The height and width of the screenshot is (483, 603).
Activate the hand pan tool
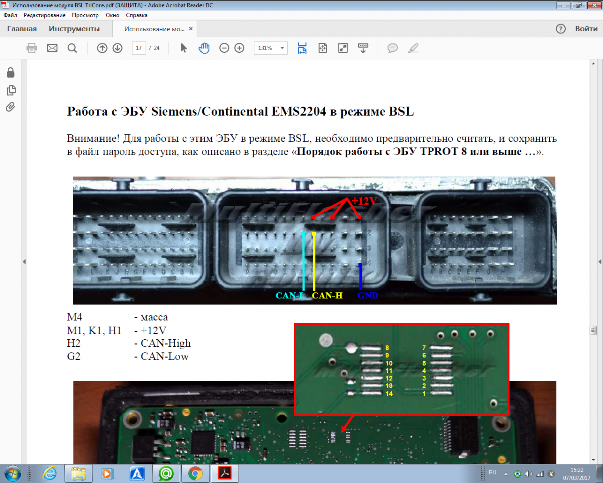(x=204, y=48)
